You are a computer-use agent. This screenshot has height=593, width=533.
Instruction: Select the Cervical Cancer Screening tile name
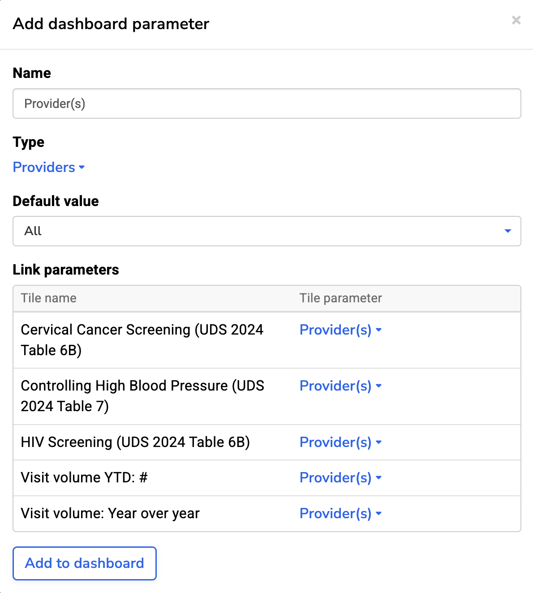(142, 340)
